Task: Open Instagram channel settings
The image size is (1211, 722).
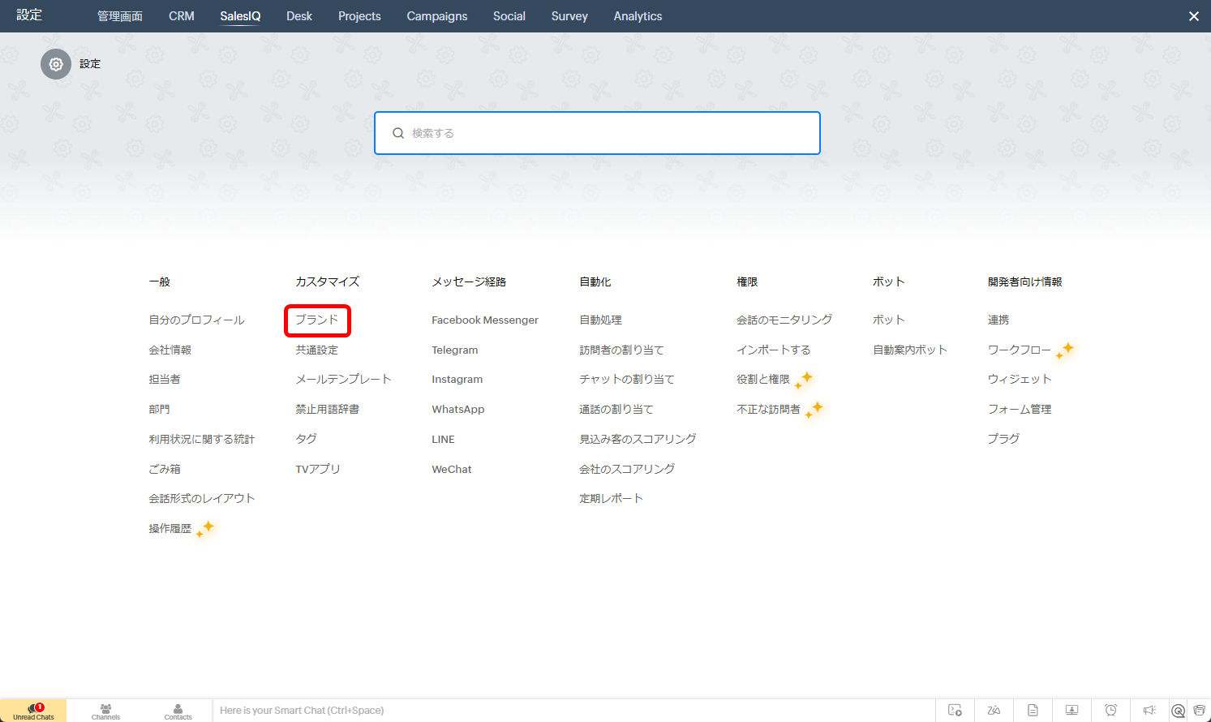Action: [x=457, y=379]
